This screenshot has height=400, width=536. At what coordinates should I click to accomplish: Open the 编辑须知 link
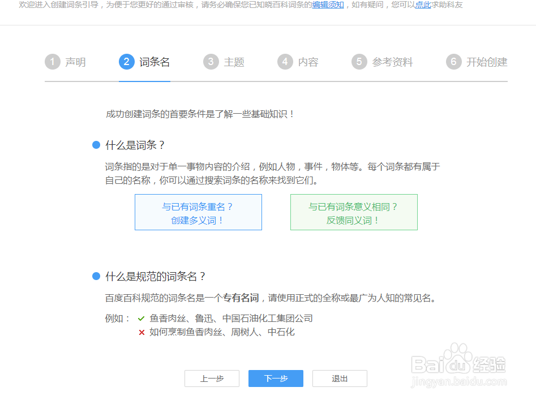[x=328, y=5]
